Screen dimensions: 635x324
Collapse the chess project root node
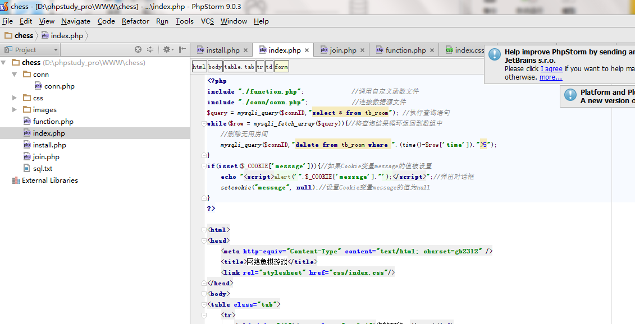pyautogui.click(x=3, y=62)
